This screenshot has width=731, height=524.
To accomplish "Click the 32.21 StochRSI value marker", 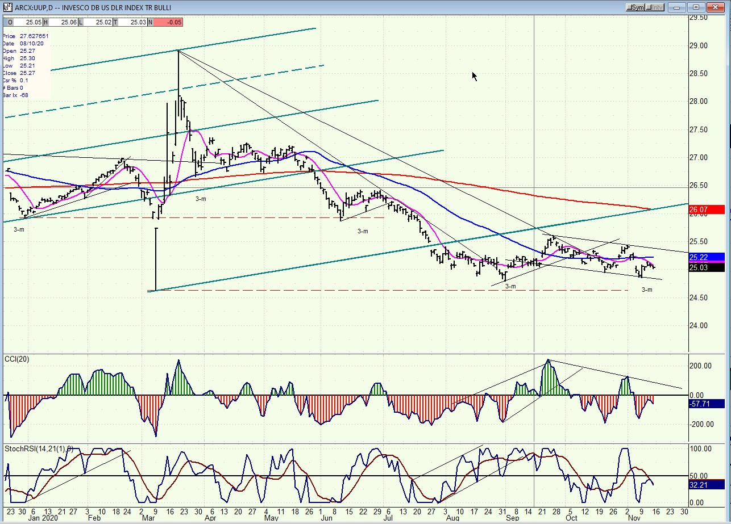I will click(705, 485).
